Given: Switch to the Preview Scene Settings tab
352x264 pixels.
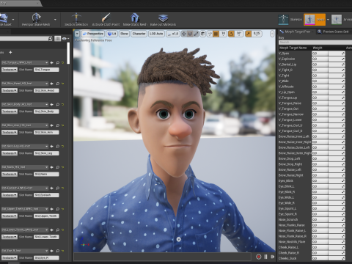Looking at the screenshot, I should pos(334,32).
